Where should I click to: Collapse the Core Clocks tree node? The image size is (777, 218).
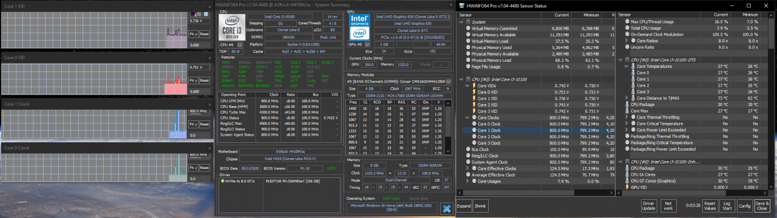467,117
